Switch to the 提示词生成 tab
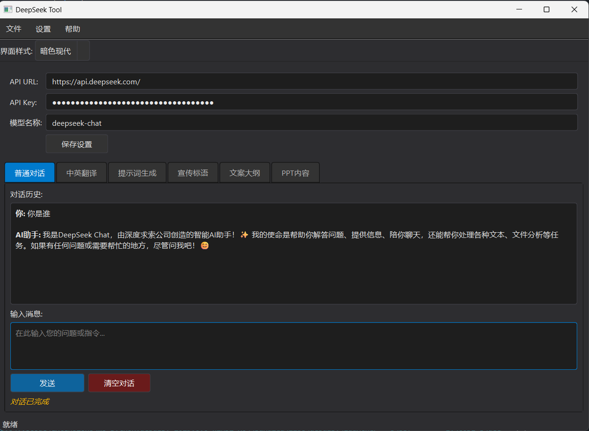 coord(137,173)
